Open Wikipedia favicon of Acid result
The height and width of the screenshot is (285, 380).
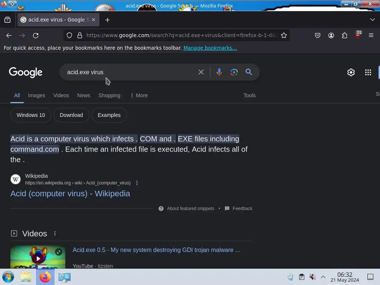click(16, 179)
